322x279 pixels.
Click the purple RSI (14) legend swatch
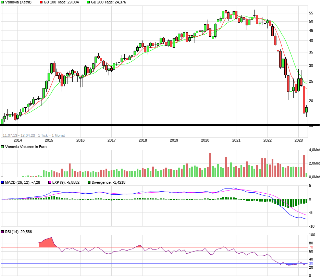pos(2,232)
